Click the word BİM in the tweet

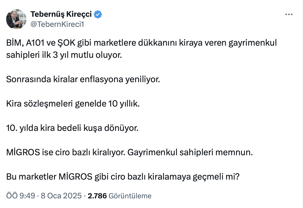tap(14, 43)
